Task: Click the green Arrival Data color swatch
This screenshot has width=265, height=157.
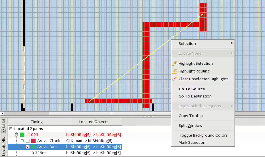Action: tap(34, 147)
